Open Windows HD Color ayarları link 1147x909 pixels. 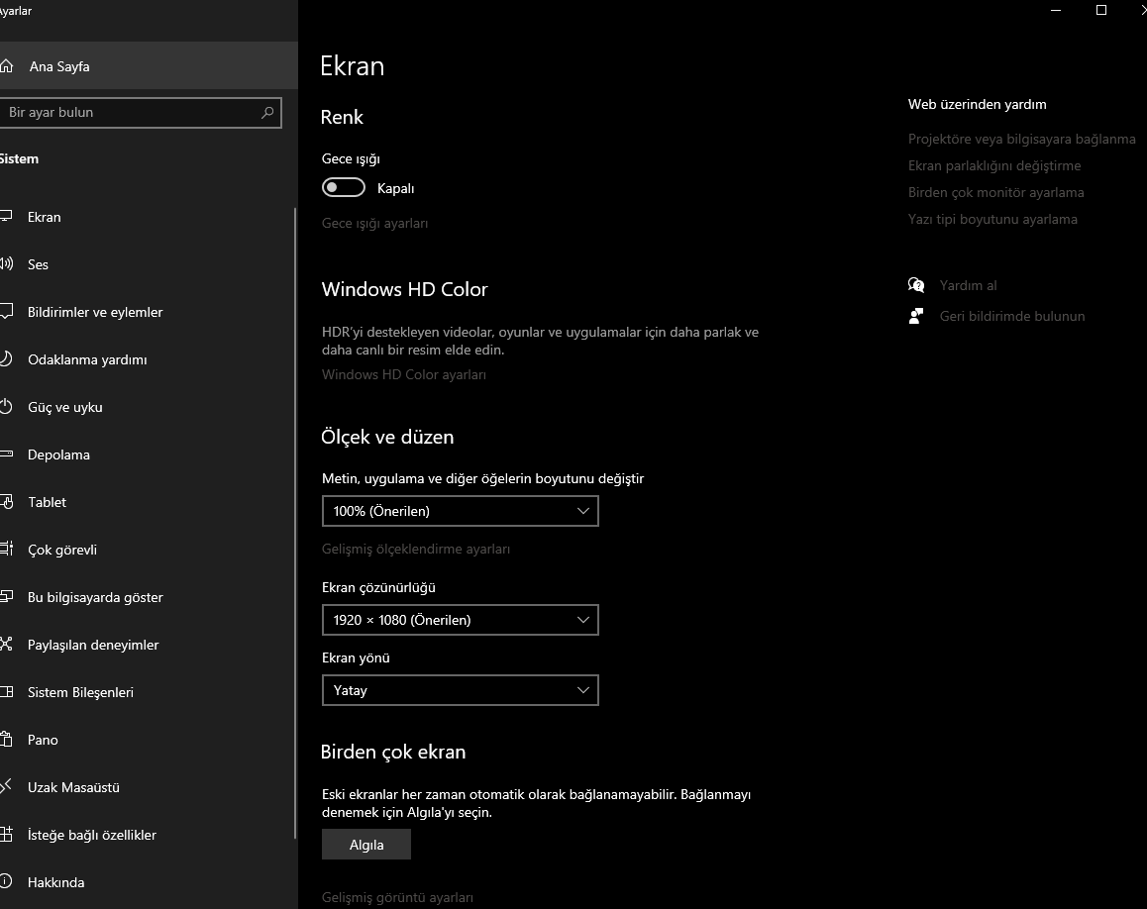(404, 374)
